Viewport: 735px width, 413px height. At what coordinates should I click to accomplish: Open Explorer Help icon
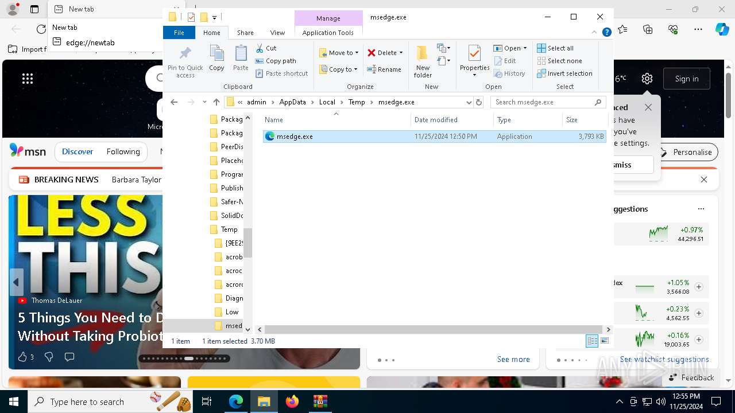(606, 33)
